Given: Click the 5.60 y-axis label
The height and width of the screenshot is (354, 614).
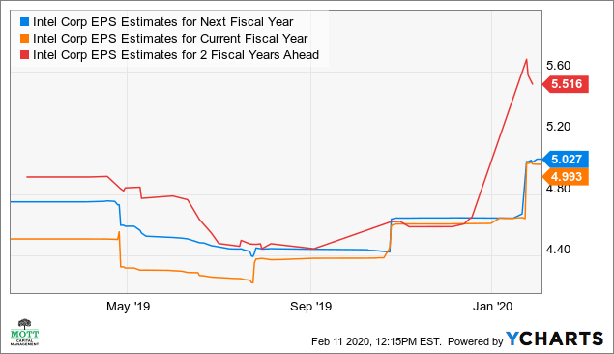Looking at the screenshot, I should click(x=558, y=66).
